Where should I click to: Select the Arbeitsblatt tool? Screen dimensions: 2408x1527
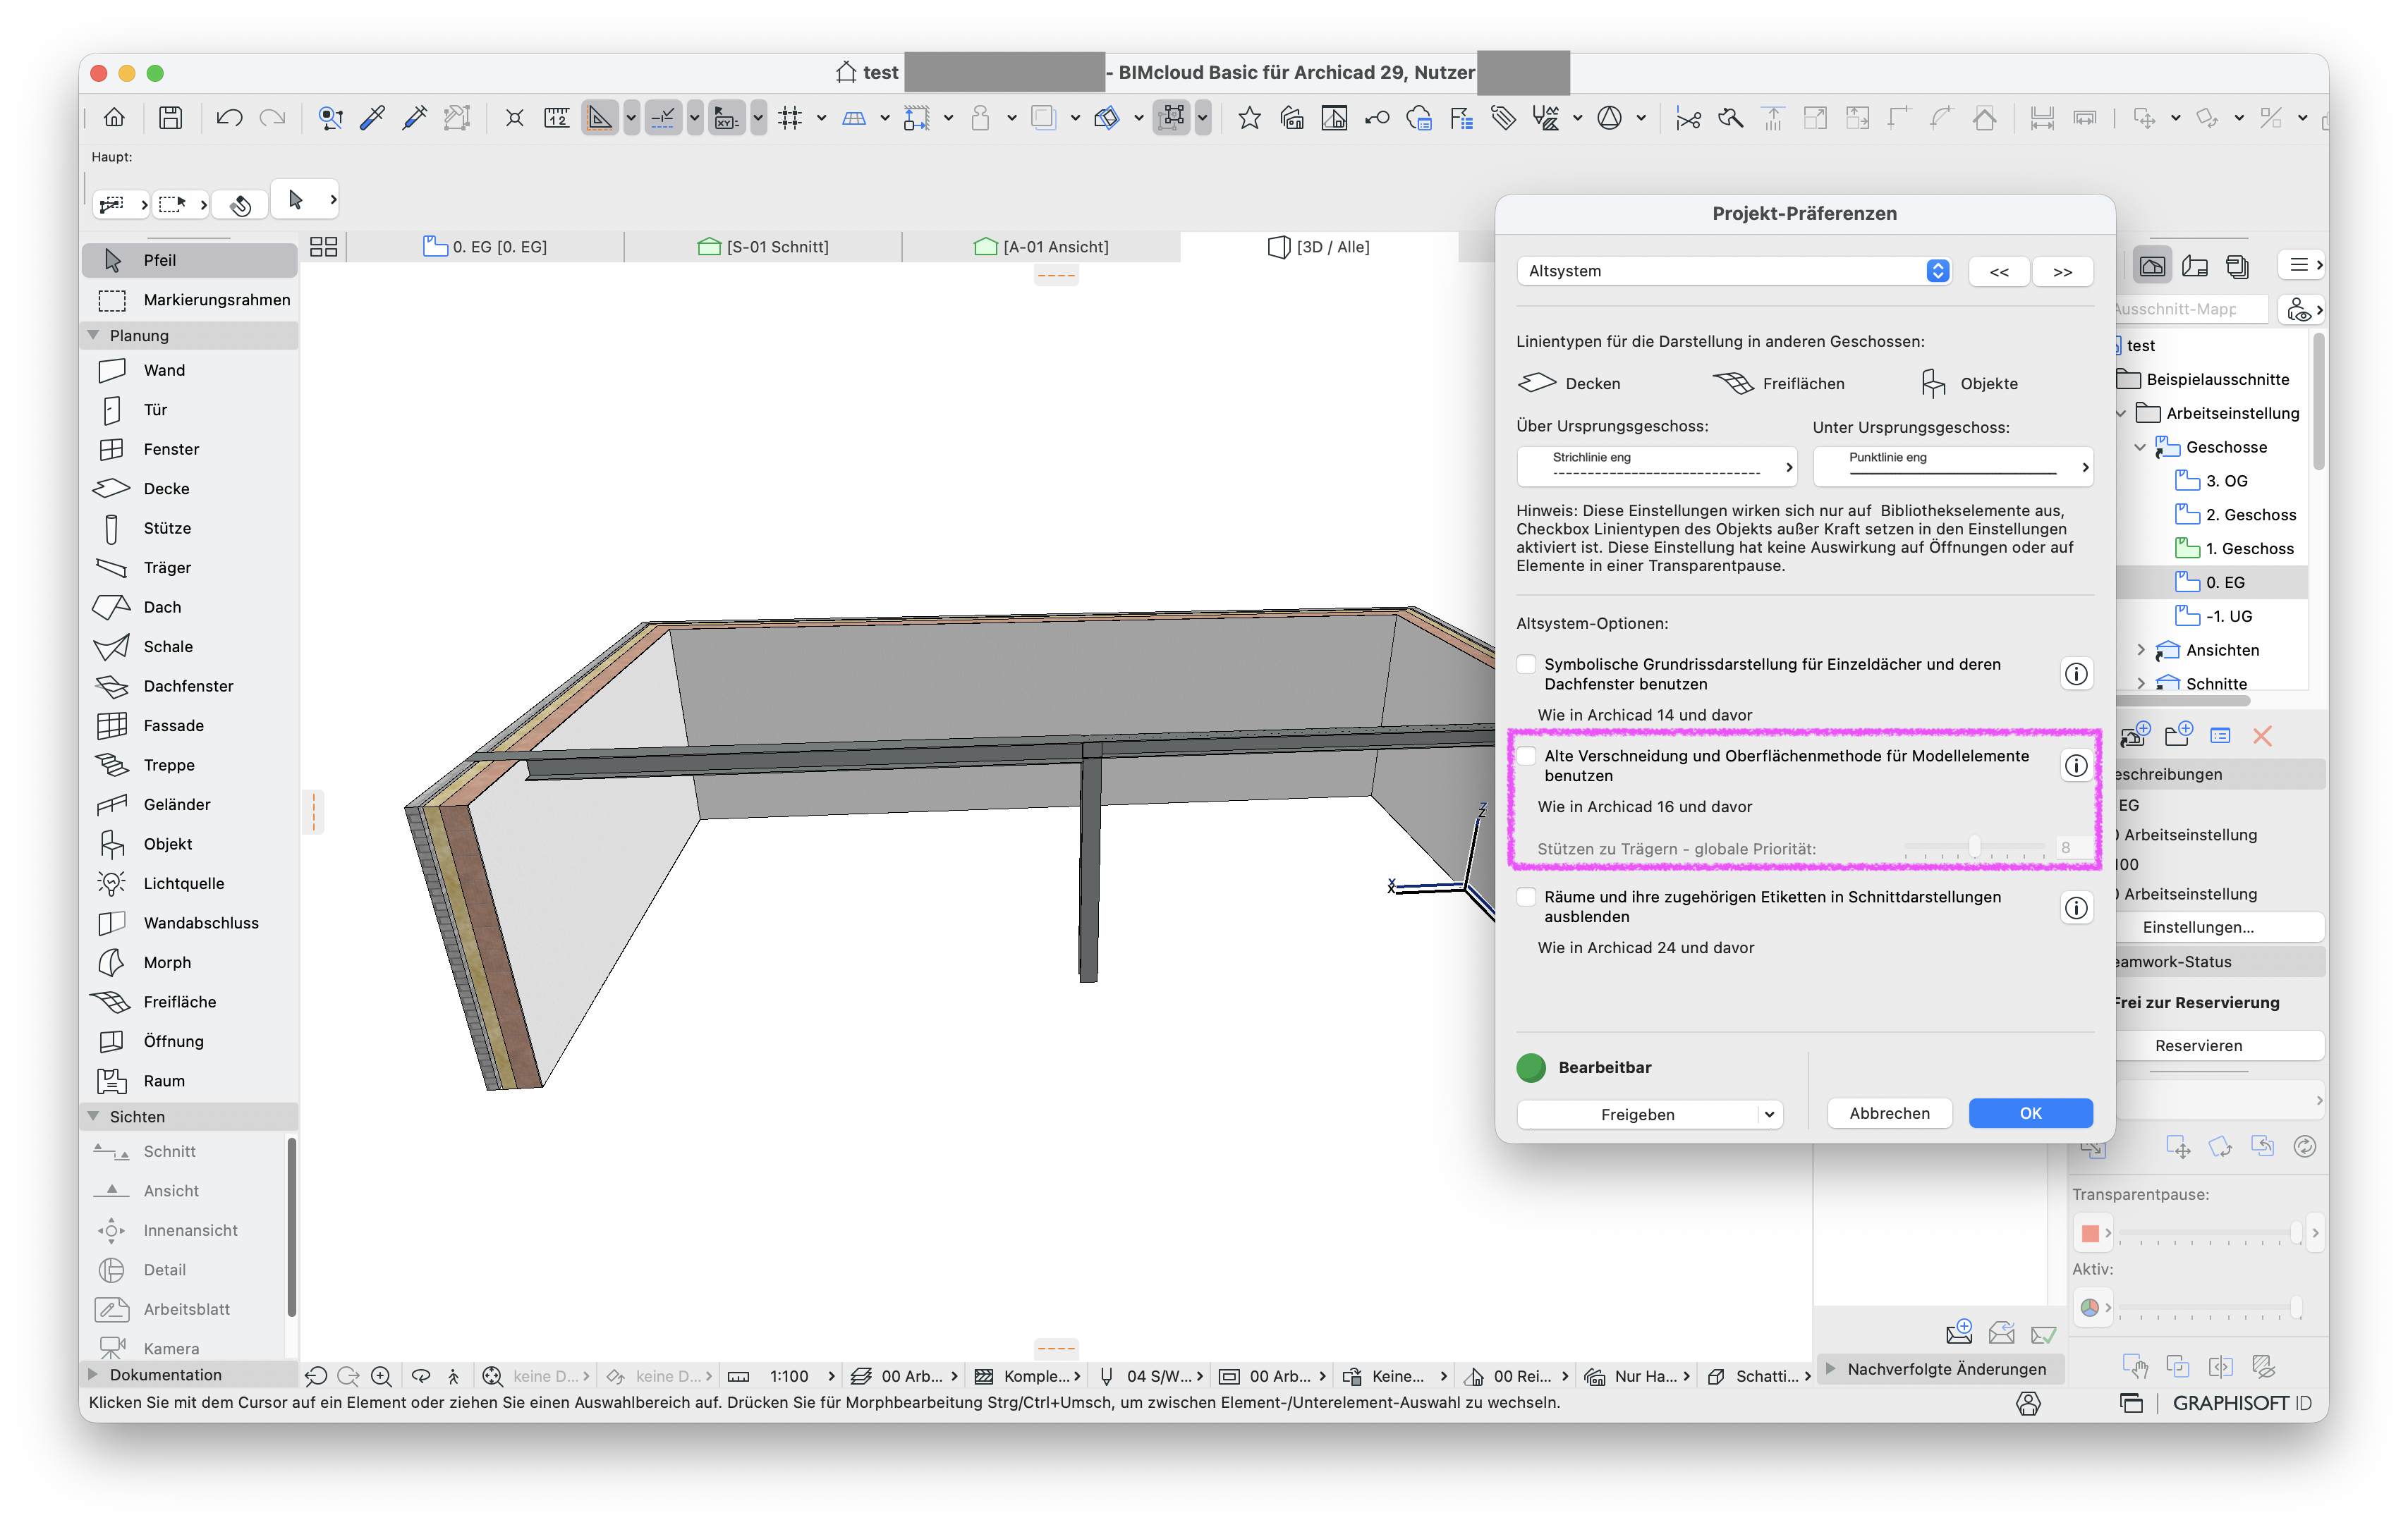(x=189, y=1309)
